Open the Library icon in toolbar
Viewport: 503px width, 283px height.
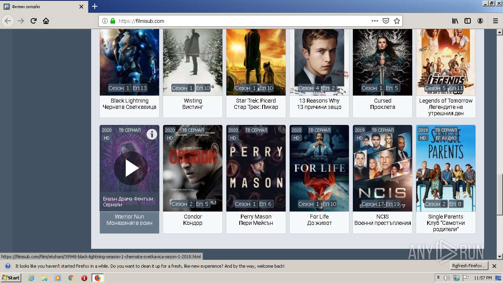click(455, 21)
